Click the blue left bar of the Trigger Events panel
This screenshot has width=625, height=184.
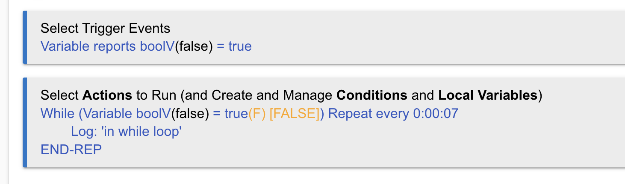25,37
